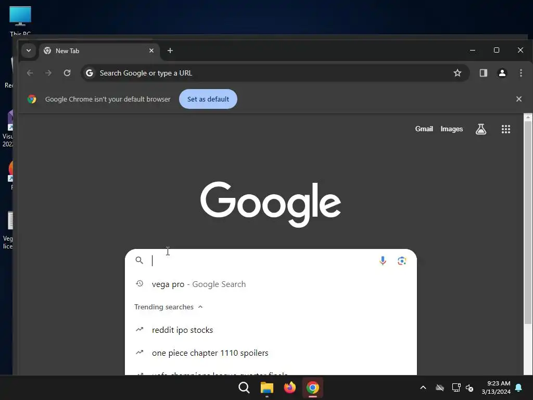Image resolution: width=533 pixels, height=400 pixels.
Task: Select This PC desktop icon
Action: 20,21
